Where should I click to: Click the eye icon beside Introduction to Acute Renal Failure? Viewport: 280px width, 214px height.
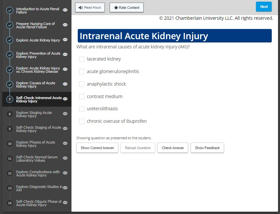tap(65, 10)
